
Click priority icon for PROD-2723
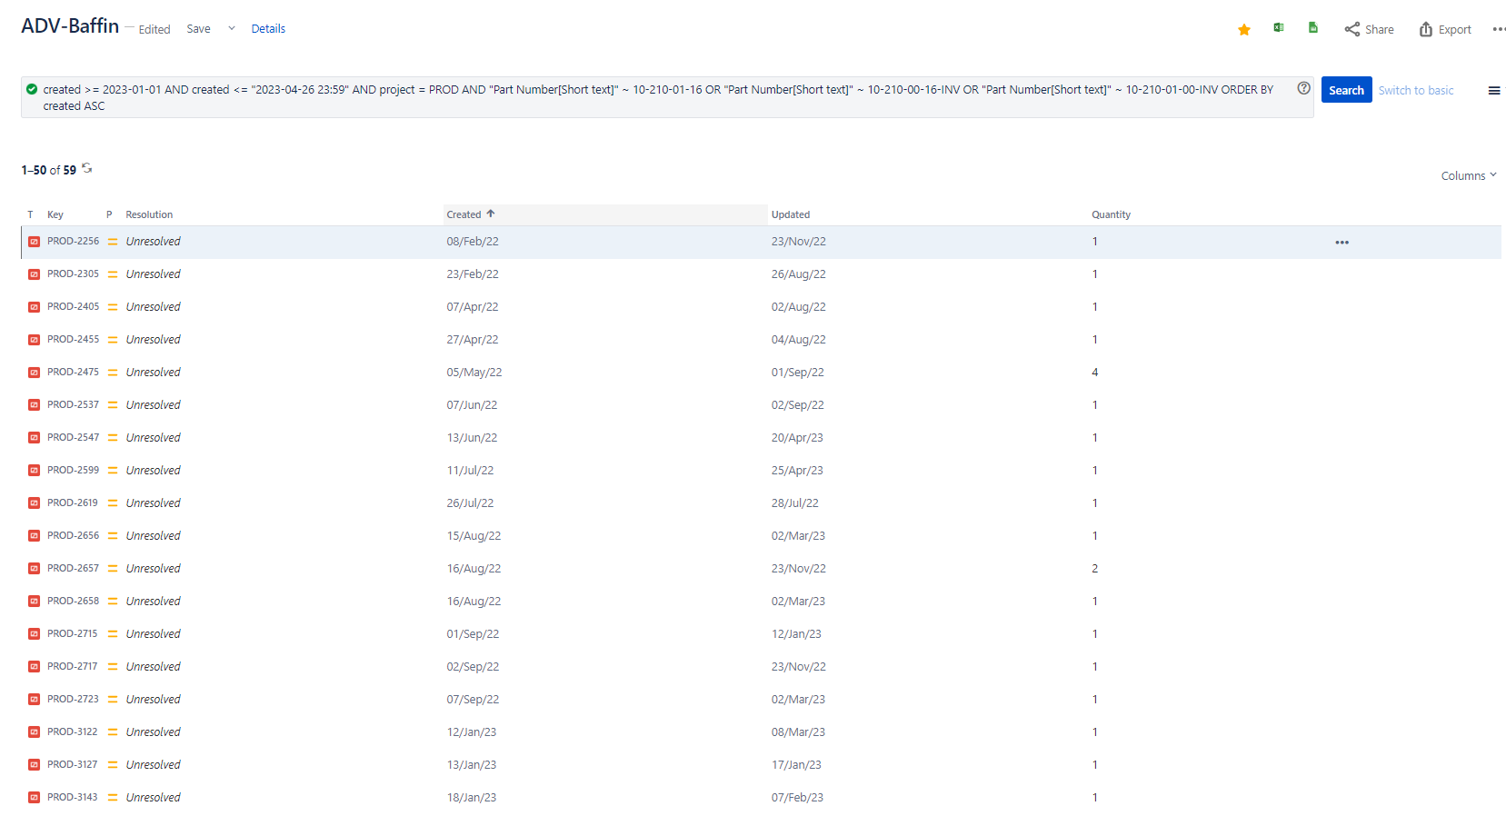113,700
